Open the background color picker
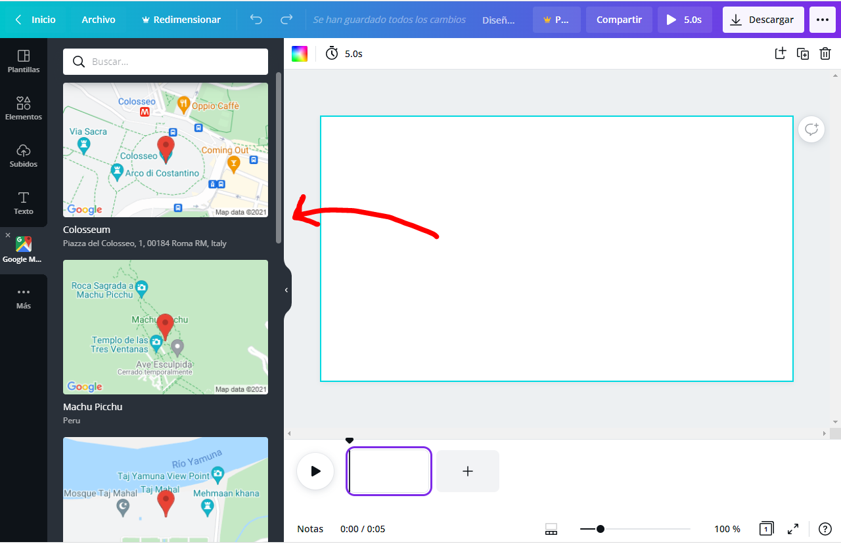This screenshot has height=546, width=841. tap(300, 54)
